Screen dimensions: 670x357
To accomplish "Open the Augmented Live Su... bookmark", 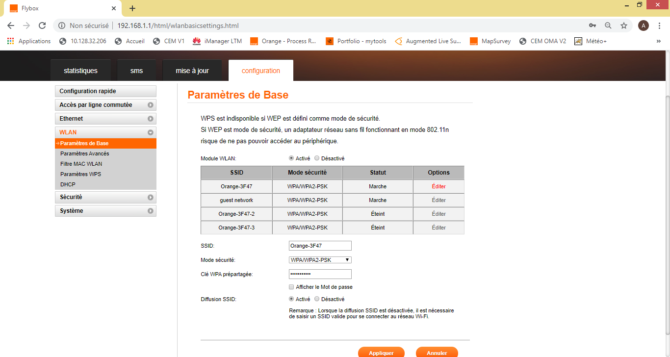I will pos(428,41).
